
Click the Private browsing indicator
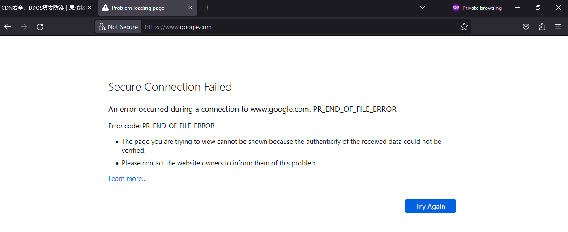477,8
